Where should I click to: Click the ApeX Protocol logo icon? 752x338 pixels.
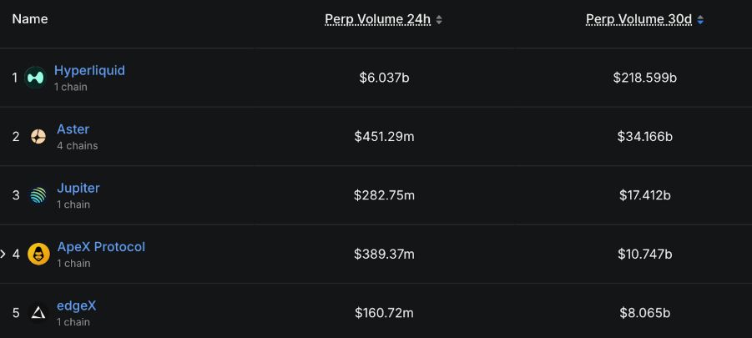click(x=38, y=254)
